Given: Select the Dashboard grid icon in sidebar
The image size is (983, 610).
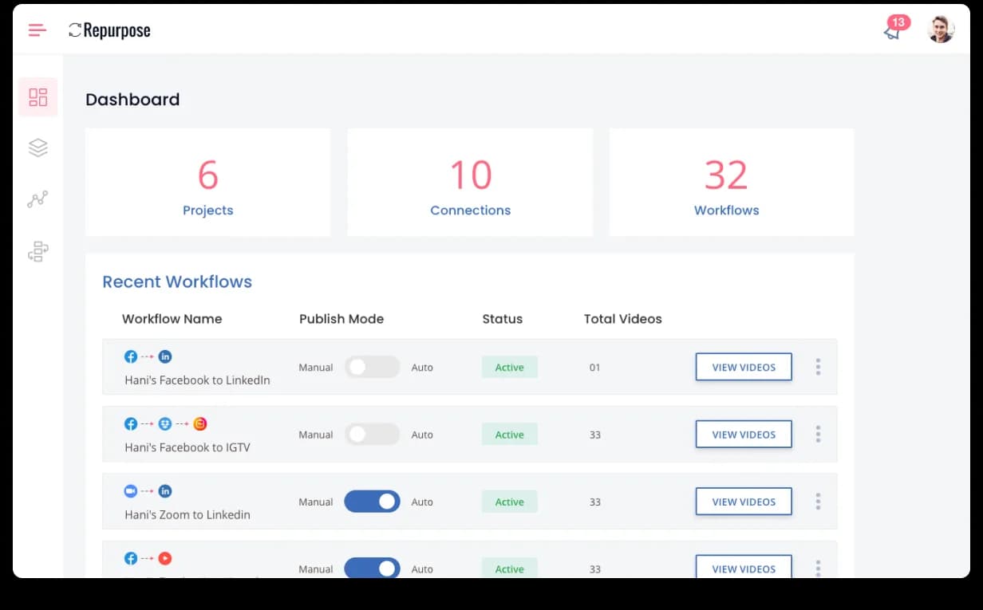Looking at the screenshot, I should tap(38, 97).
